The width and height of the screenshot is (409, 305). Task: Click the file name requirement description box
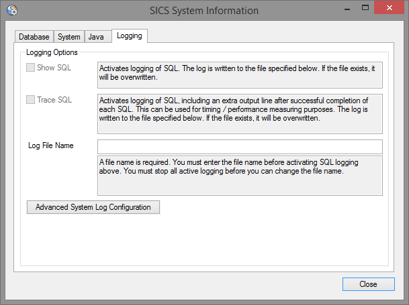point(239,176)
